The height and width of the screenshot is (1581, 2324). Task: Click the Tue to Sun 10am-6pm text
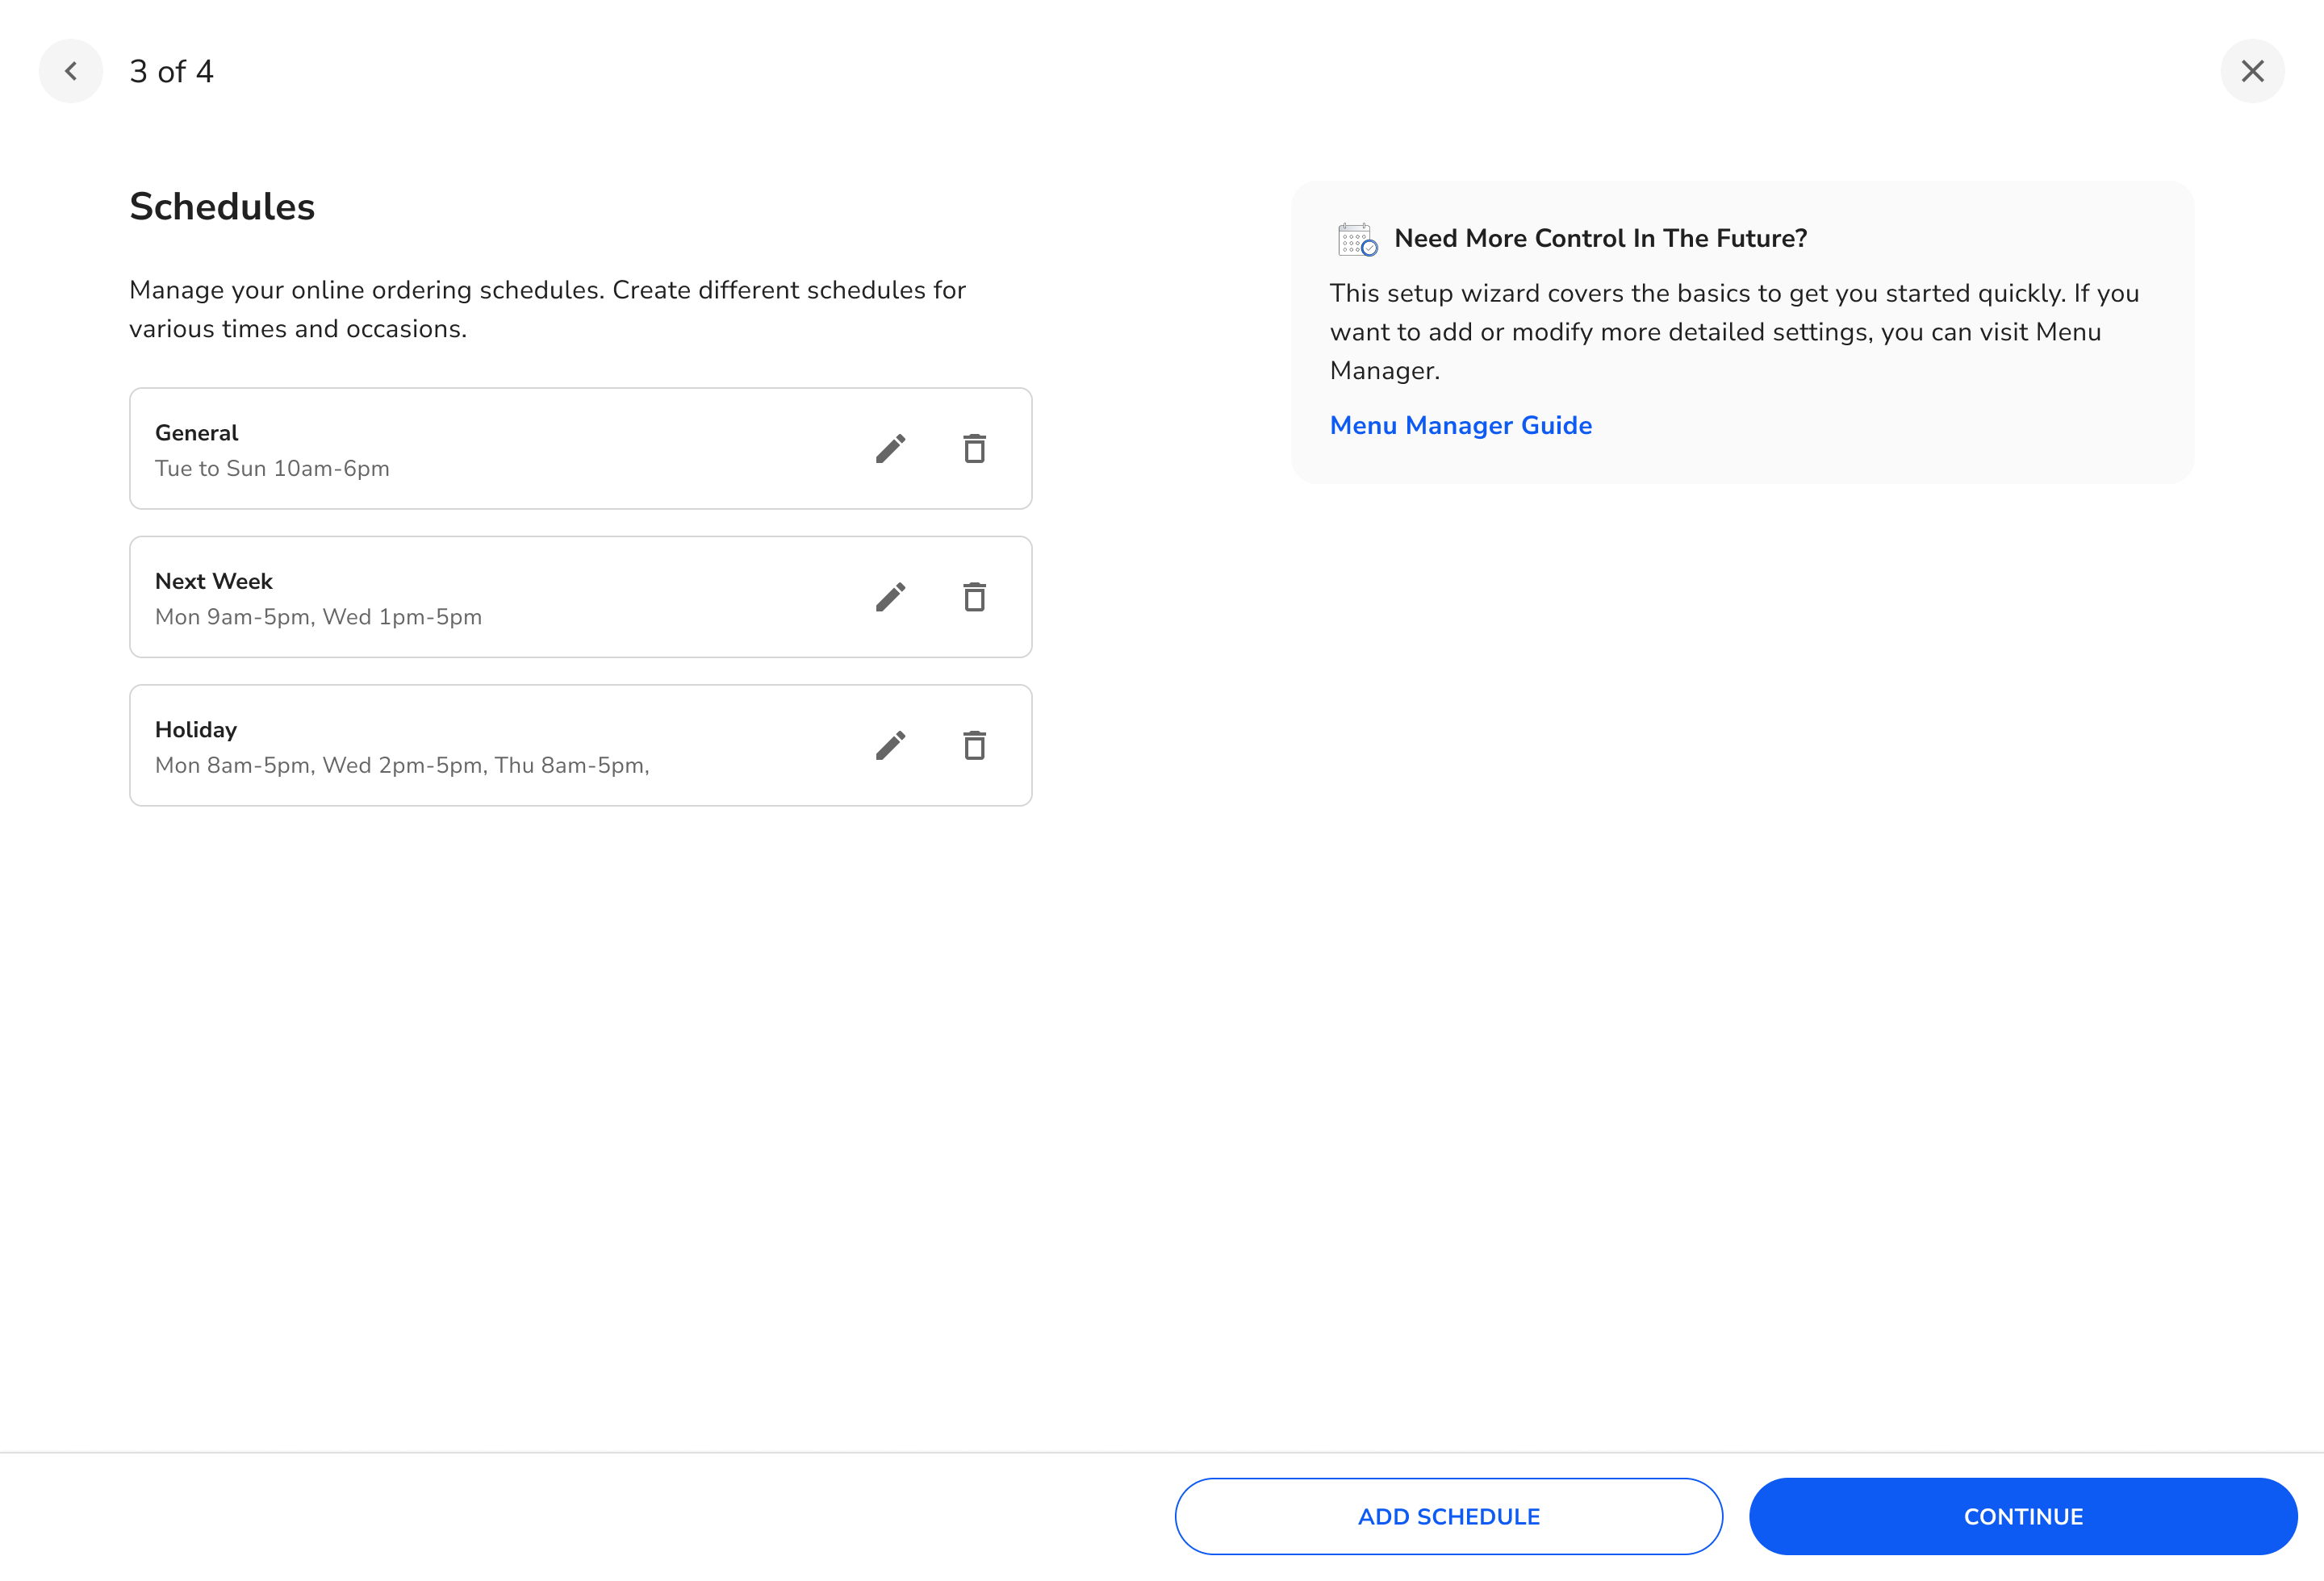272,468
